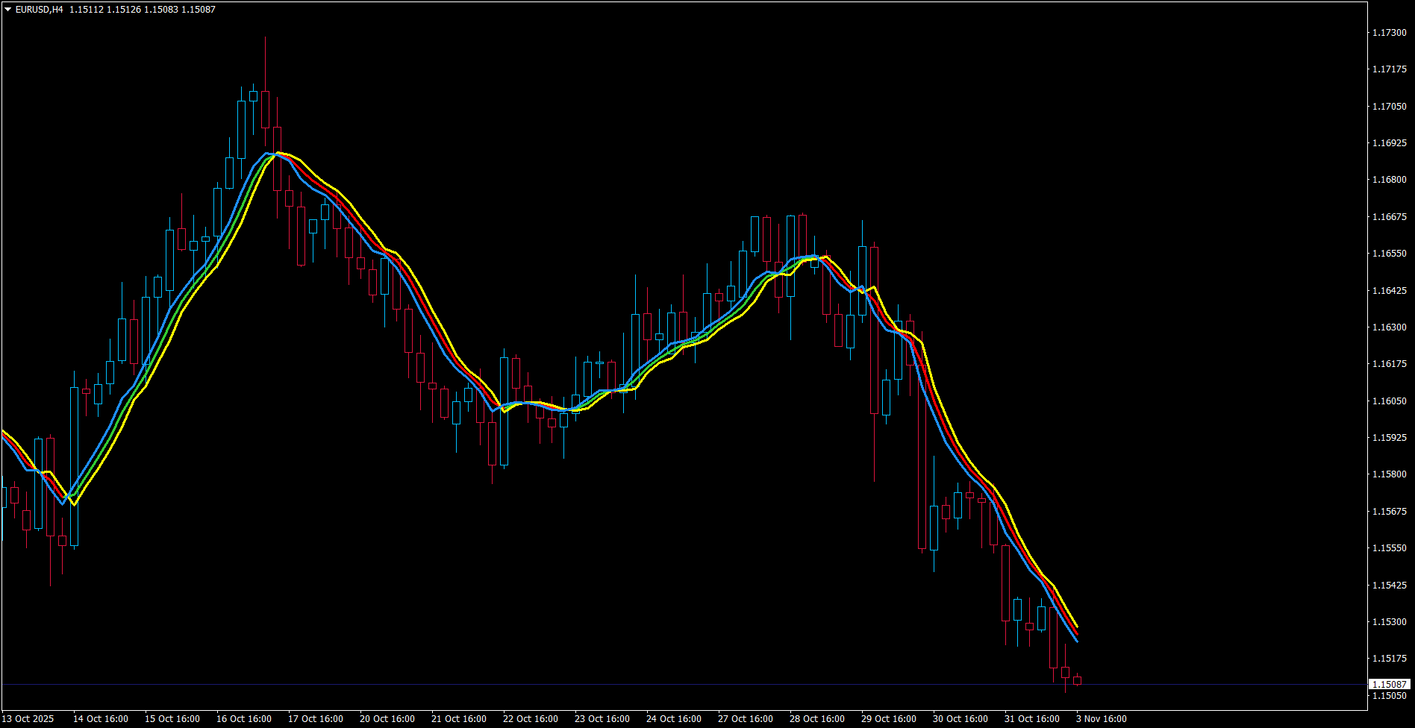
Task: Click the 22 Oct 16:00 time label
Action: [531, 719]
